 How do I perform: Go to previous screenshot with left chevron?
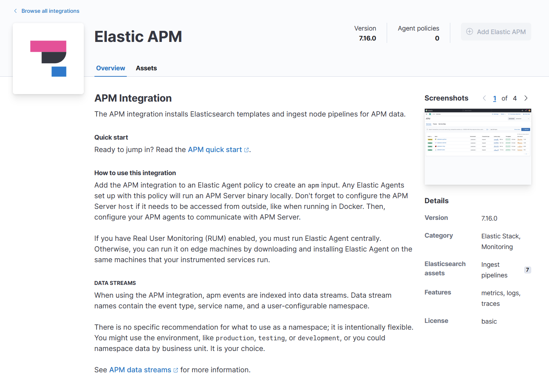coord(484,98)
